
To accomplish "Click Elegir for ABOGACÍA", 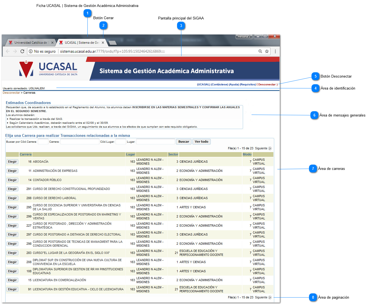I will coord(12,162).
